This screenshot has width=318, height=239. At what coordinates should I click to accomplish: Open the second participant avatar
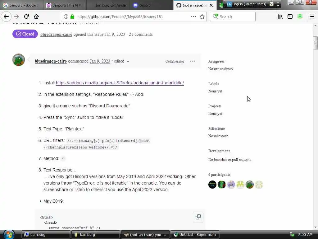click(x=222, y=185)
